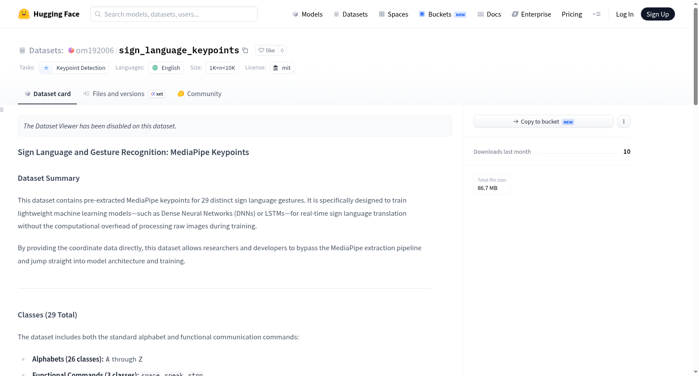699x376 pixels.
Task: Expand the additional navigation menu dropdown
Action: tap(596, 14)
